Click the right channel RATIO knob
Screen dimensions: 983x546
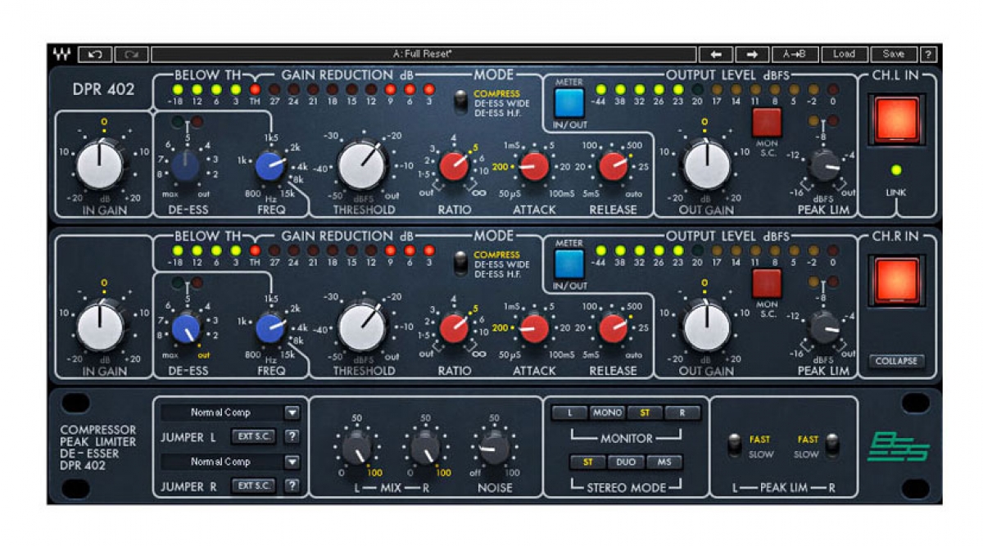coord(454,327)
